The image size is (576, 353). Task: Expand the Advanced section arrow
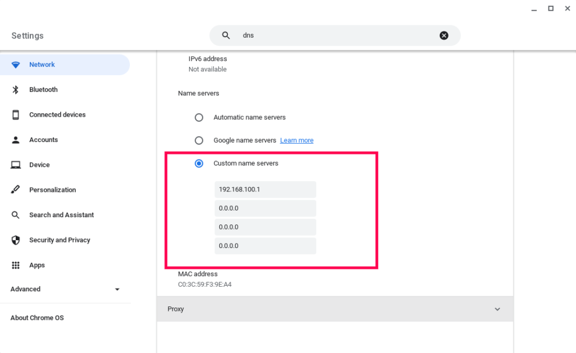point(117,289)
